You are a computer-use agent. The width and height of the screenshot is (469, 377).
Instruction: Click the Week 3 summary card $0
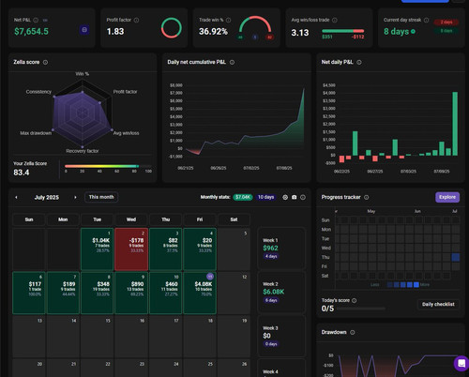pyautogui.click(x=281, y=336)
